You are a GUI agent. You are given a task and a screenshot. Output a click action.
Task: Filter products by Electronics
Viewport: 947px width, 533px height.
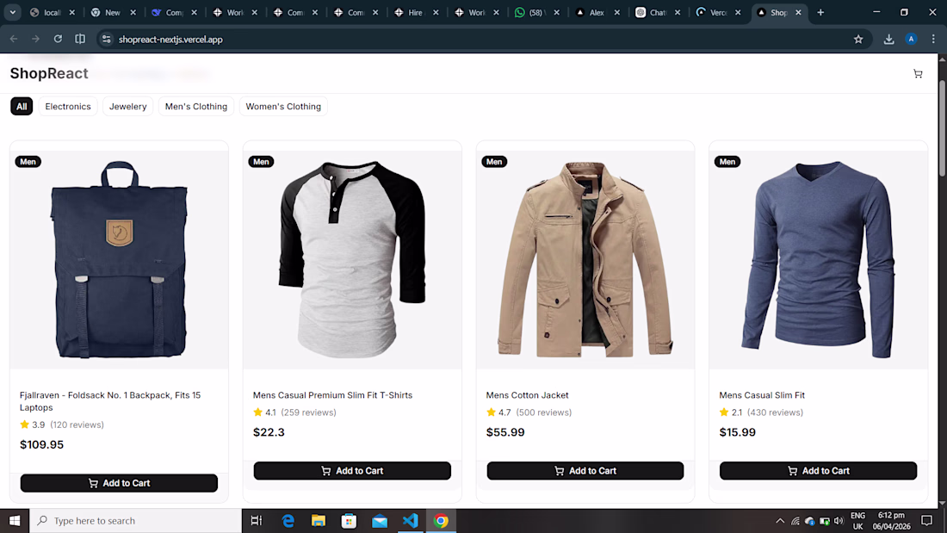(68, 107)
